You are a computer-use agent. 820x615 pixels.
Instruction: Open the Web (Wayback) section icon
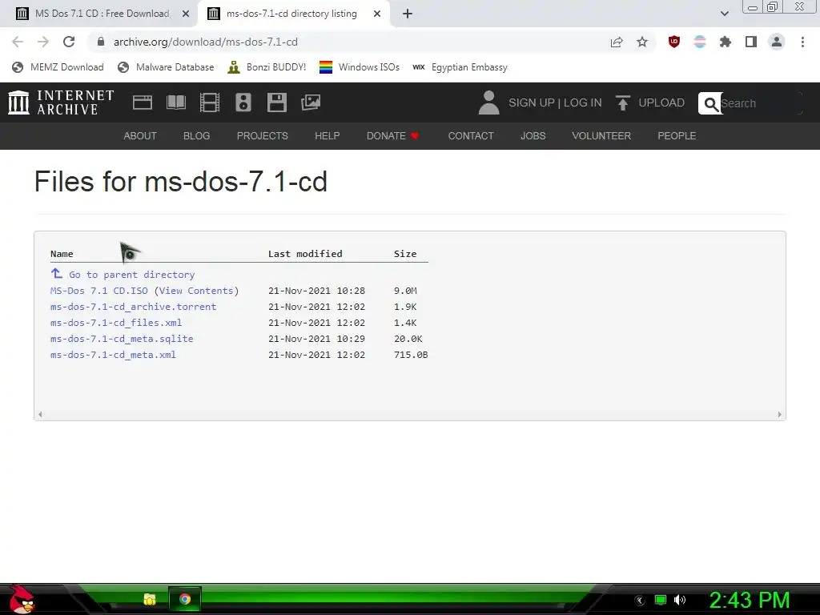tap(143, 102)
